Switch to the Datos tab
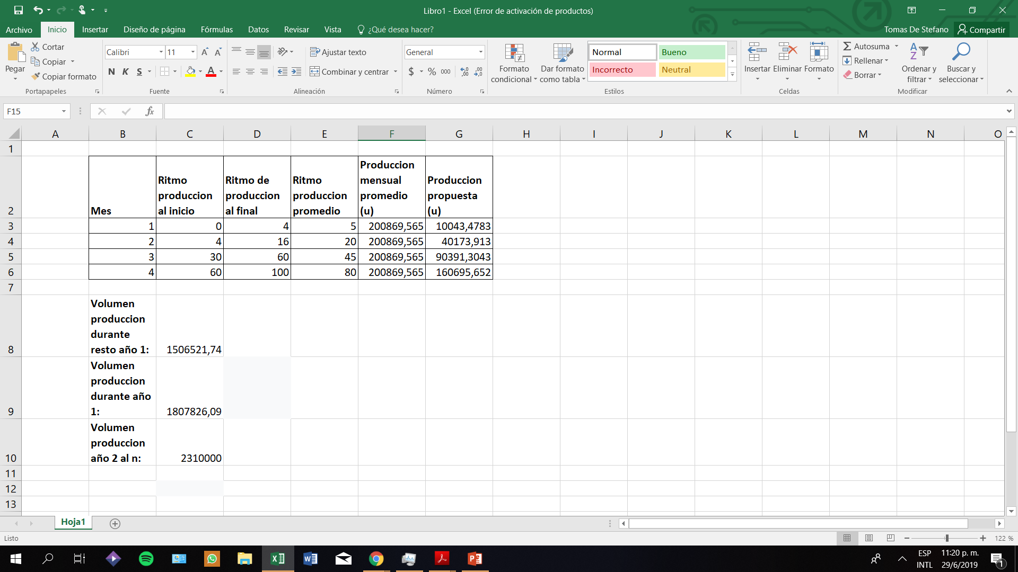The image size is (1018, 572). (258, 30)
